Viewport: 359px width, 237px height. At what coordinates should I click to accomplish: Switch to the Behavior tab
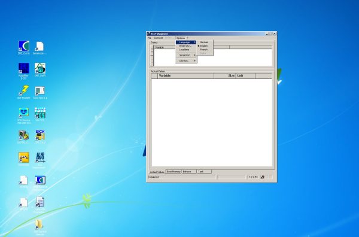tap(189, 172)
